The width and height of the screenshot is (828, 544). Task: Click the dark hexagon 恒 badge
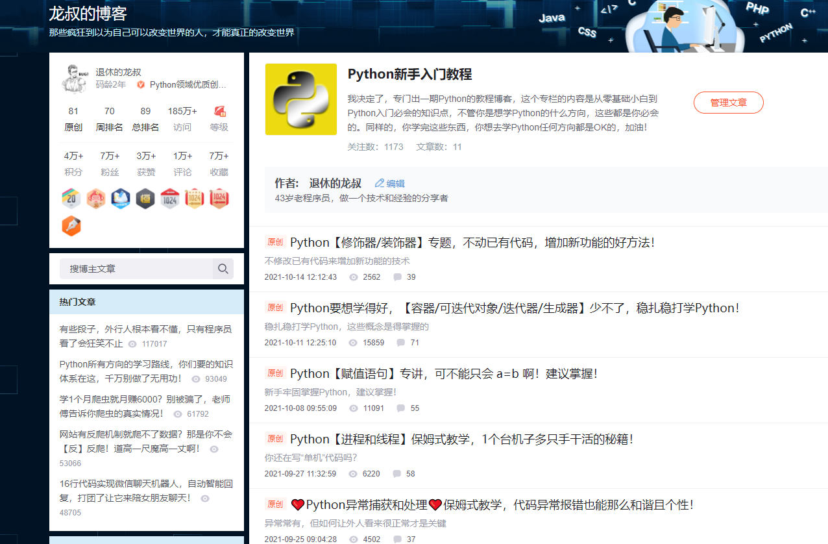point(145,199)
